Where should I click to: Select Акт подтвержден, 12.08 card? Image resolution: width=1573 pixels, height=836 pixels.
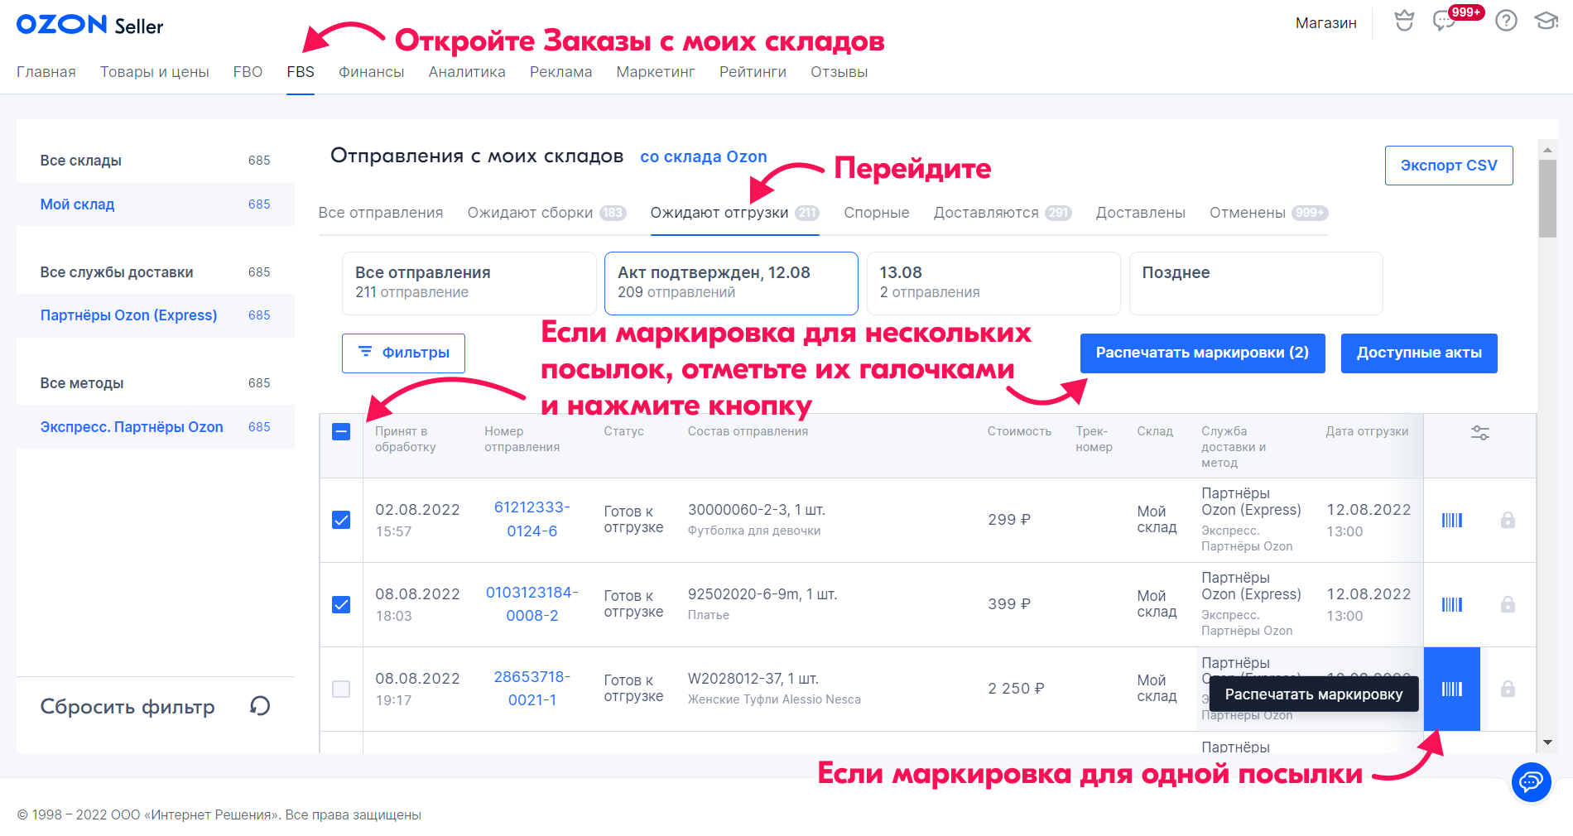coord(731,283)
